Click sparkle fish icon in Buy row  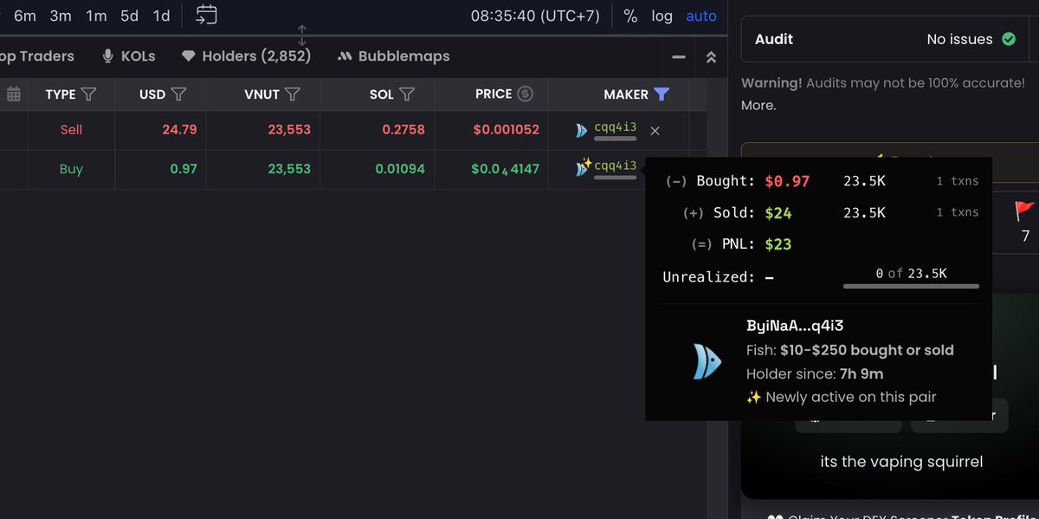583,167
